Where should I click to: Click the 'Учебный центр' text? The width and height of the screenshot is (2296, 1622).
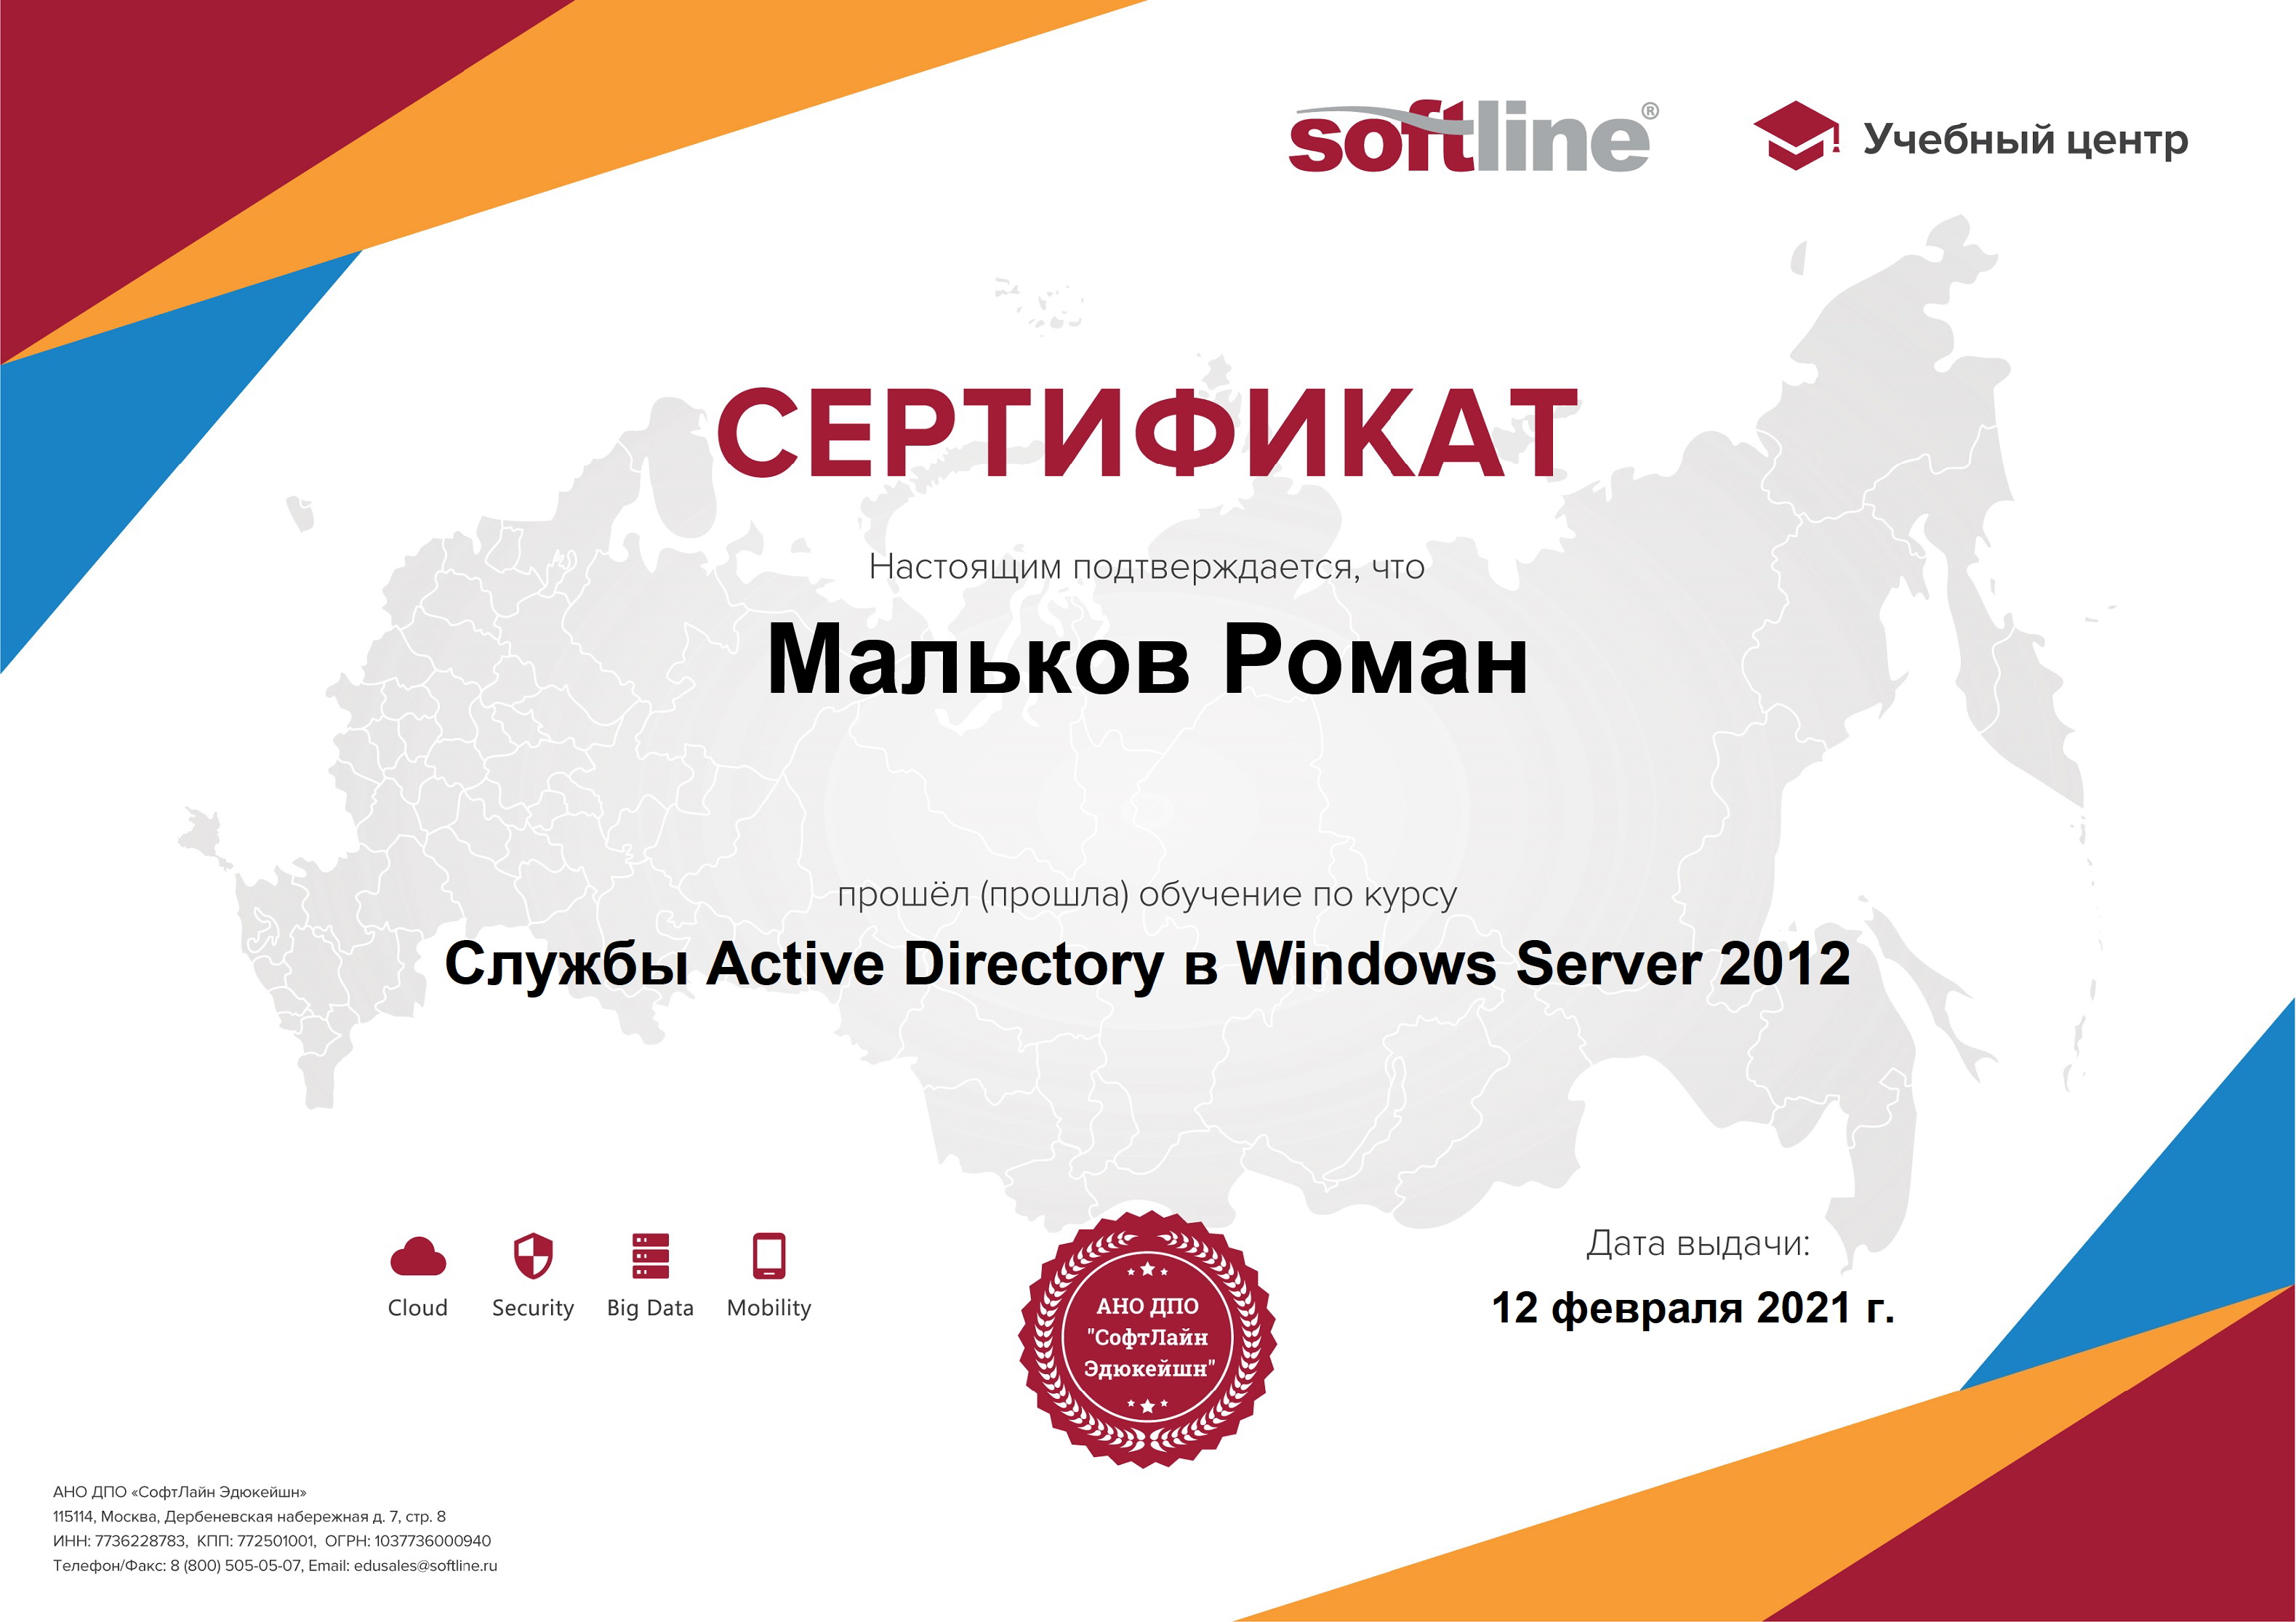coord(2025,139)
